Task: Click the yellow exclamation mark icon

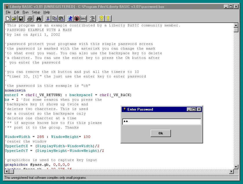Action: pos(108,19)
